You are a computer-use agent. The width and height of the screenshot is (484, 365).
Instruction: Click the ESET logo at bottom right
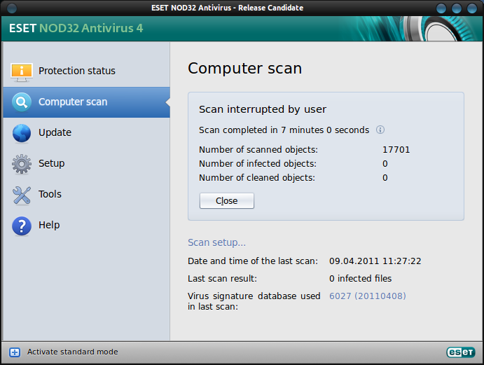coord(461,352)
